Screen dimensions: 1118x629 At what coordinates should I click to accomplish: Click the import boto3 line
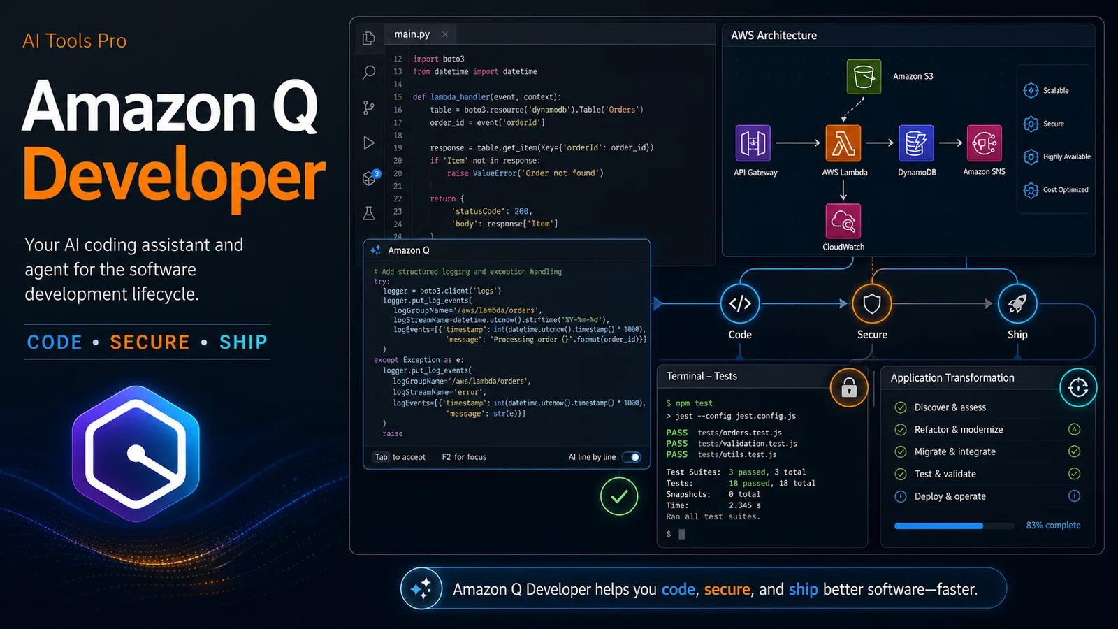pos(438,59)
